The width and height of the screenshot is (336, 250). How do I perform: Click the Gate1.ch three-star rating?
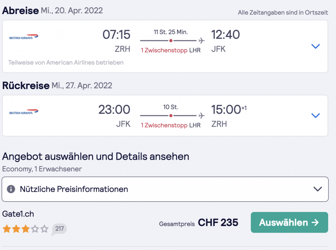click(25, 229)
